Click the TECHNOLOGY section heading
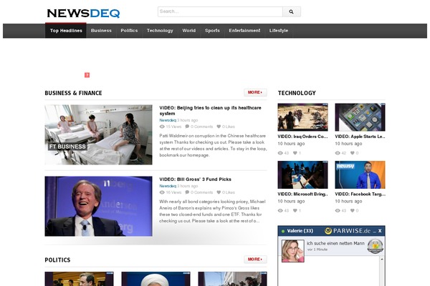 pyautogui.click(x=297, y=93)
